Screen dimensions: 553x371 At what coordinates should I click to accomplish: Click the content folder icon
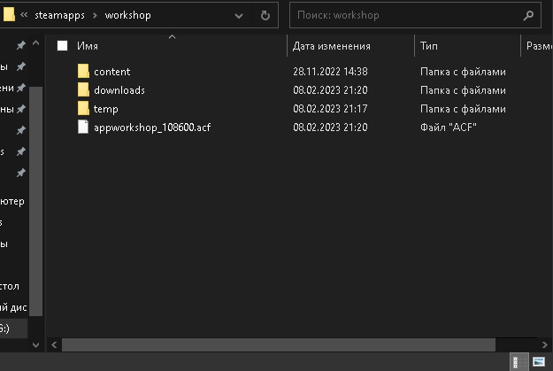pos(84,71)
